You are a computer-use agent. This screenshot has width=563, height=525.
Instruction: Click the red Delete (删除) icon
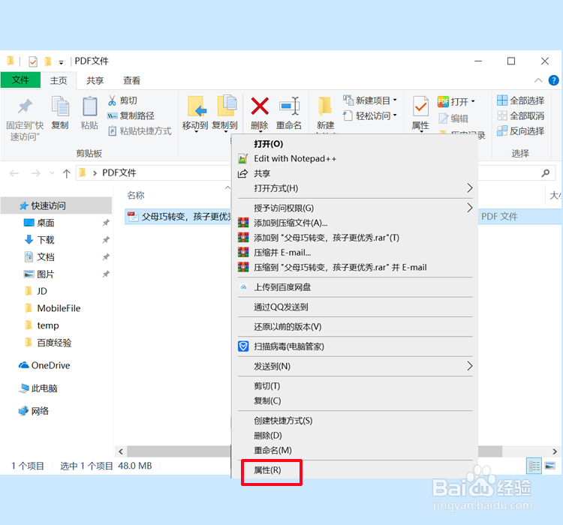click(260, 106)
